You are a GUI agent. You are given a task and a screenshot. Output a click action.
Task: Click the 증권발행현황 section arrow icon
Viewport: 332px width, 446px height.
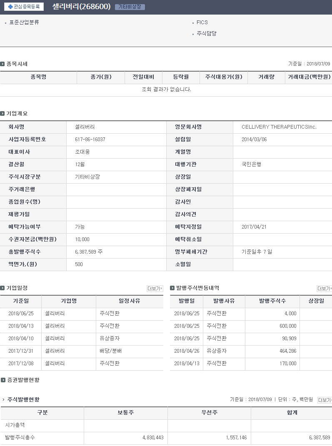pos(3,380)
